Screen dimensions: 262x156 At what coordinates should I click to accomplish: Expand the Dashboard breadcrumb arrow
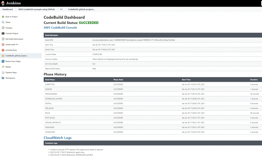[x=16, y=9]
